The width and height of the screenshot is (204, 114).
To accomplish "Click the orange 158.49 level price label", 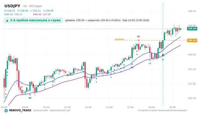I will point(192,40).
